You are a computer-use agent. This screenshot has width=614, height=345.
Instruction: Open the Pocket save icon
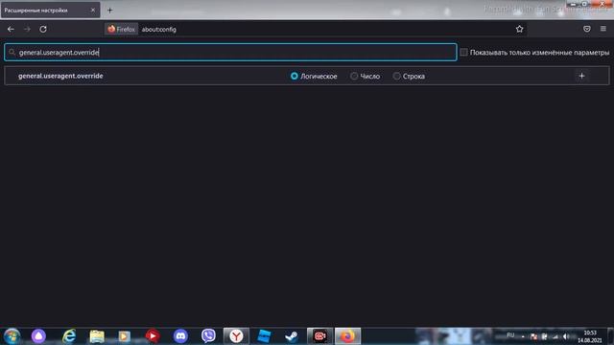586,29
